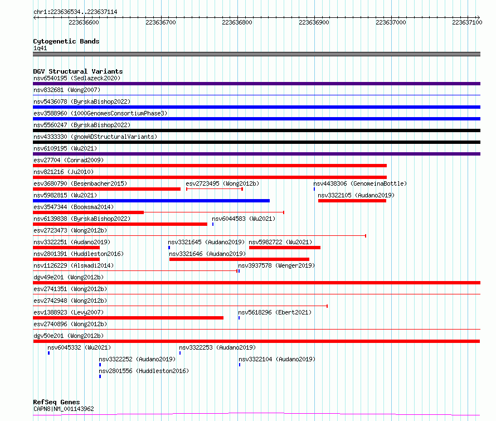Click ruler position 223636800
This screenshot has width=496, height=421.
tap(237, 22)
